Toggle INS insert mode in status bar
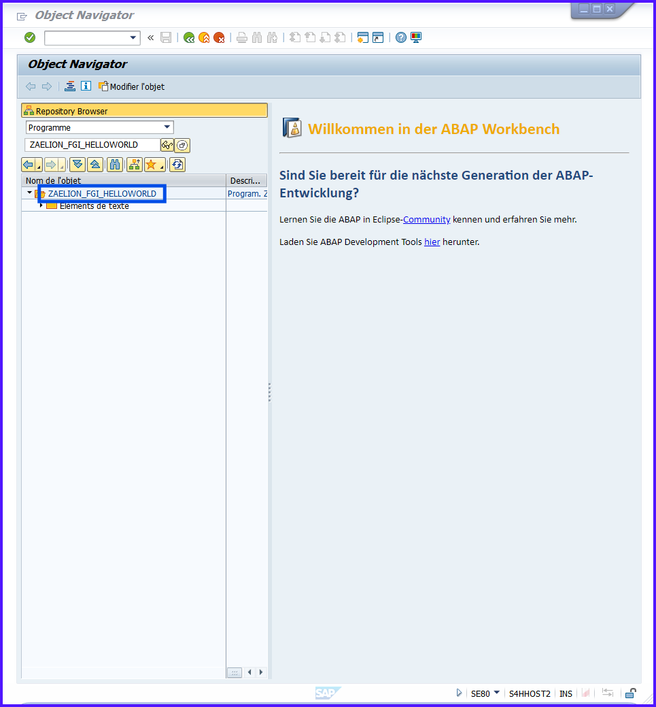 click(x=566, y=693)
